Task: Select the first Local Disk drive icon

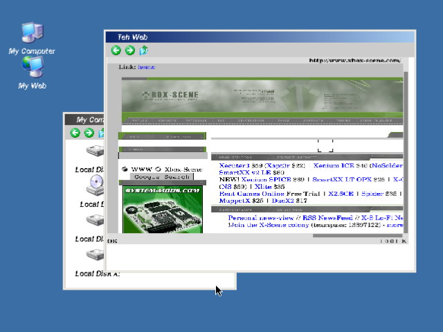Action: click(x=96, y=151)
